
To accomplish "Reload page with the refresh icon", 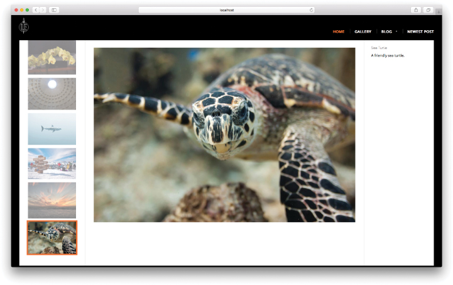I will pos(311,10).
